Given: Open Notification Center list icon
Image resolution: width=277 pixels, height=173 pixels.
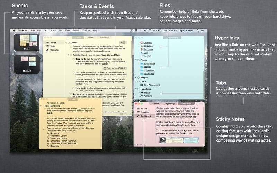Looking at the screenshot, I should tap(203, 30).
